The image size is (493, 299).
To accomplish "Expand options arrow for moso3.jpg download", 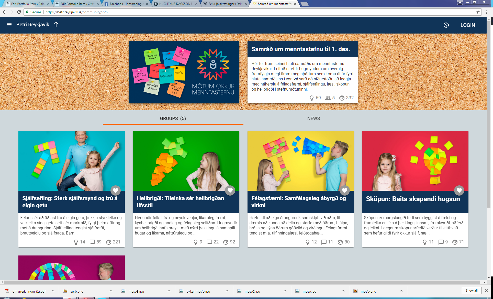I will [x=169, y=291].
